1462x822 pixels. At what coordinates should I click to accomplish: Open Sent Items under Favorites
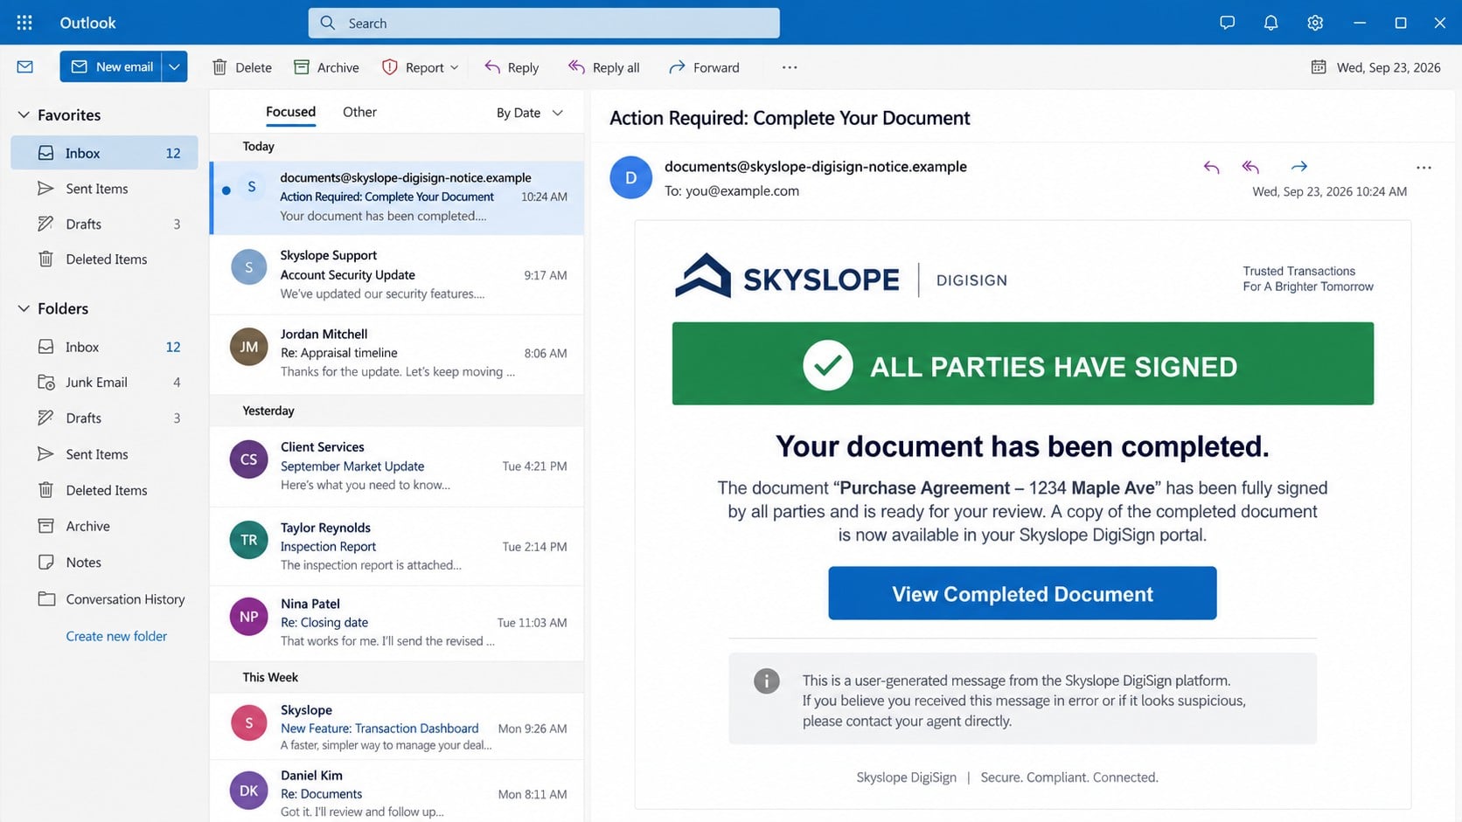point(104,189)
